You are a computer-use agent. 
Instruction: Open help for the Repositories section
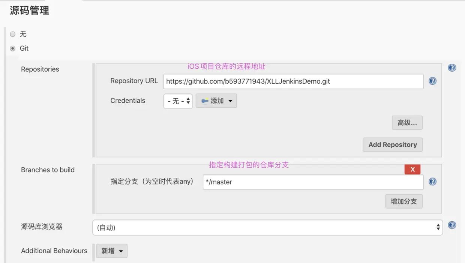[452, 68]
